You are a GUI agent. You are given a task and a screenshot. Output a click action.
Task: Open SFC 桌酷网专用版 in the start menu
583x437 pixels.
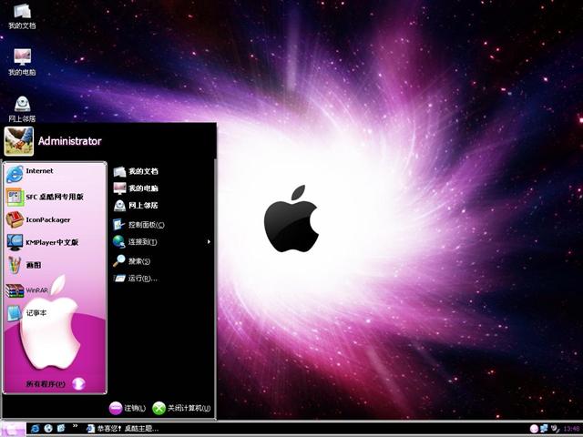(x=56, y=197)
